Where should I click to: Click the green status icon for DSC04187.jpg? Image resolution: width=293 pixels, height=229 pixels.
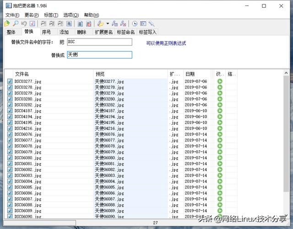point(220,111)
